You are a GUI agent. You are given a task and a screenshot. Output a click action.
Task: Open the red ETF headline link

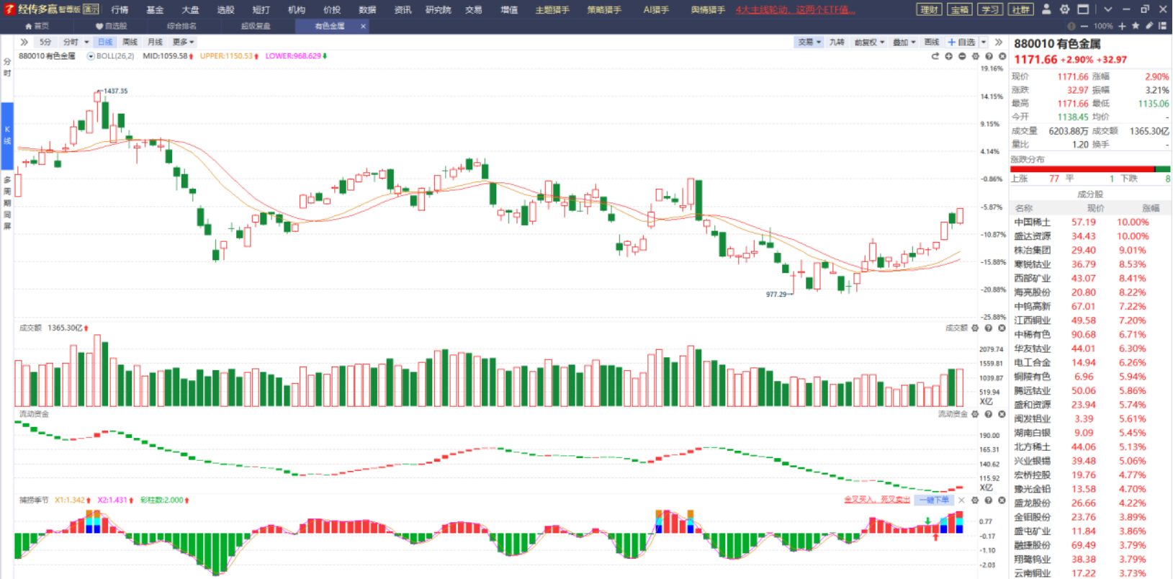[796, 10]
